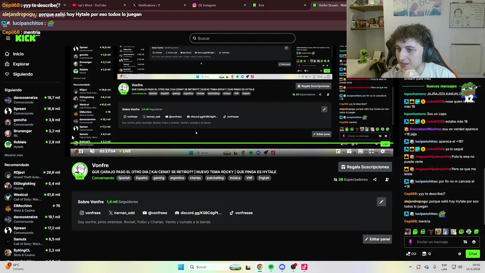
Task: Open the video player settings gear
Action: pyautogui.click(x=383, y=151)
